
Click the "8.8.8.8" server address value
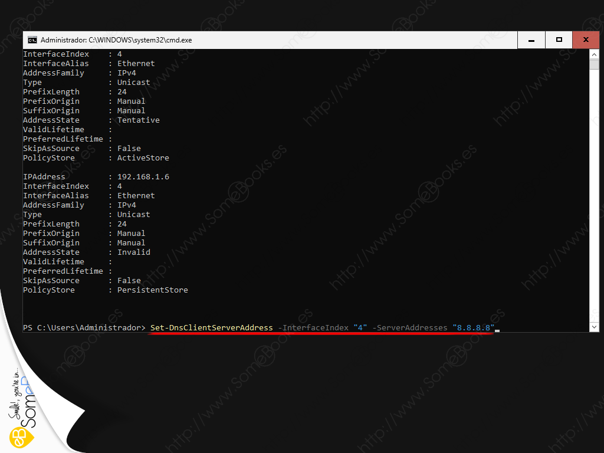[x=473, y=327]
